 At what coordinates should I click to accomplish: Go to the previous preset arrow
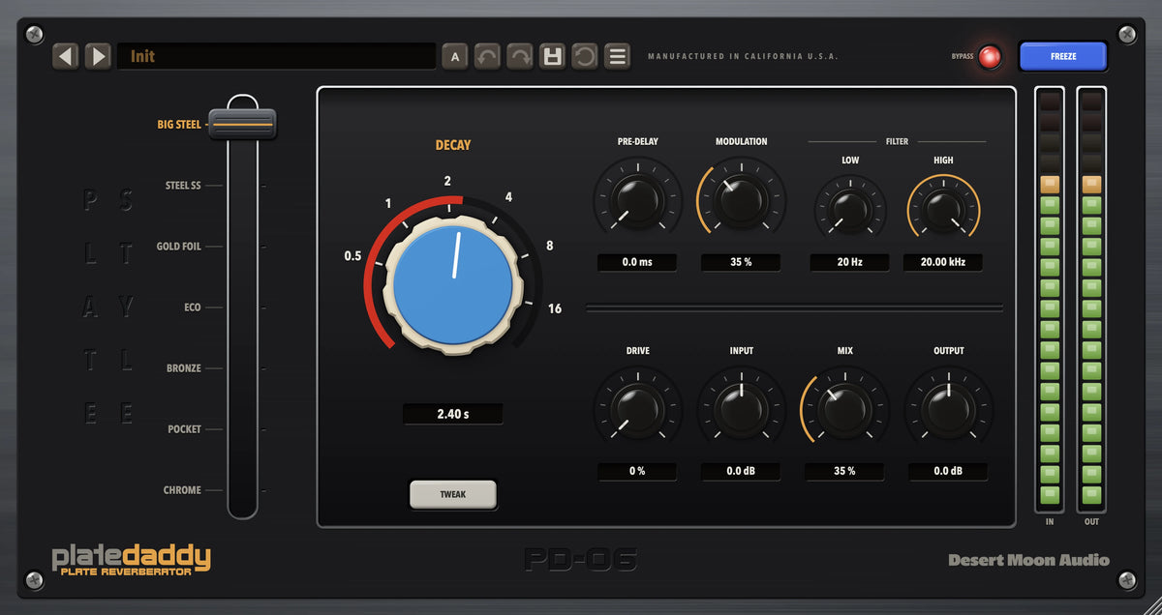point(66,56)
